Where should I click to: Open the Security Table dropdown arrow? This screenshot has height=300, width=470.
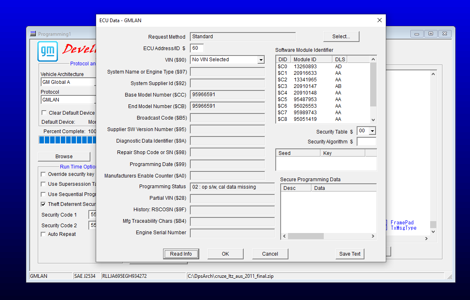click(372, 131)
